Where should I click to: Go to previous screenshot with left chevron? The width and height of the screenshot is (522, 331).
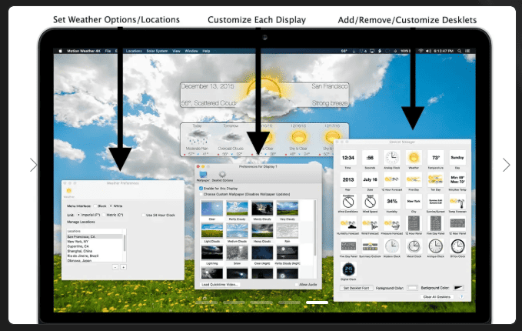click(33, 165)
